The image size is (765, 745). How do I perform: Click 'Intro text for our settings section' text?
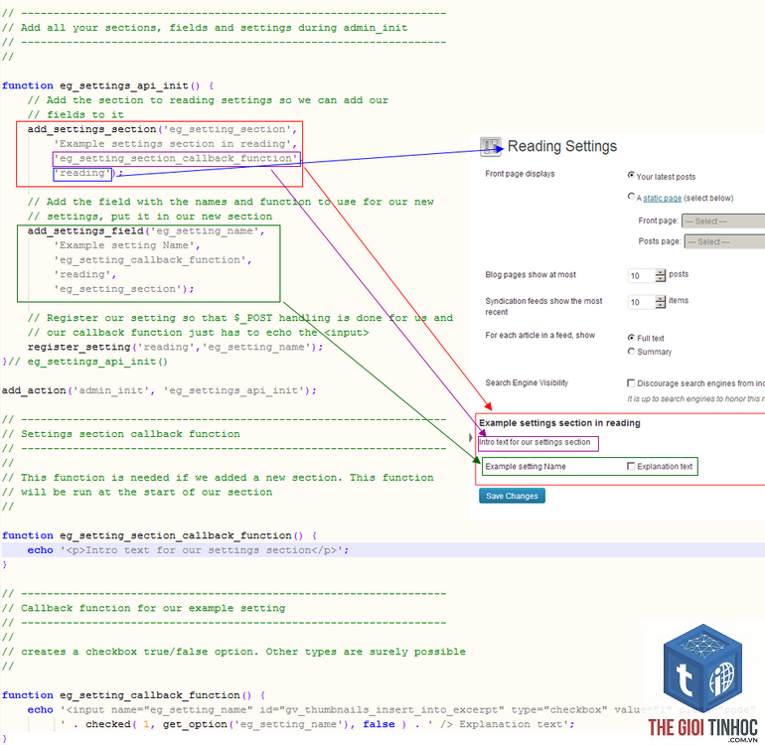[535, 442]
